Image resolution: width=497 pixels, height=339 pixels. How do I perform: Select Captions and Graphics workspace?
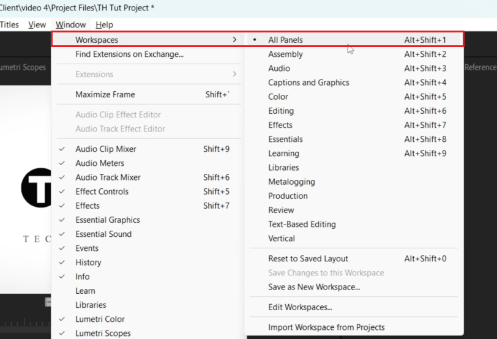coord(308,83)
